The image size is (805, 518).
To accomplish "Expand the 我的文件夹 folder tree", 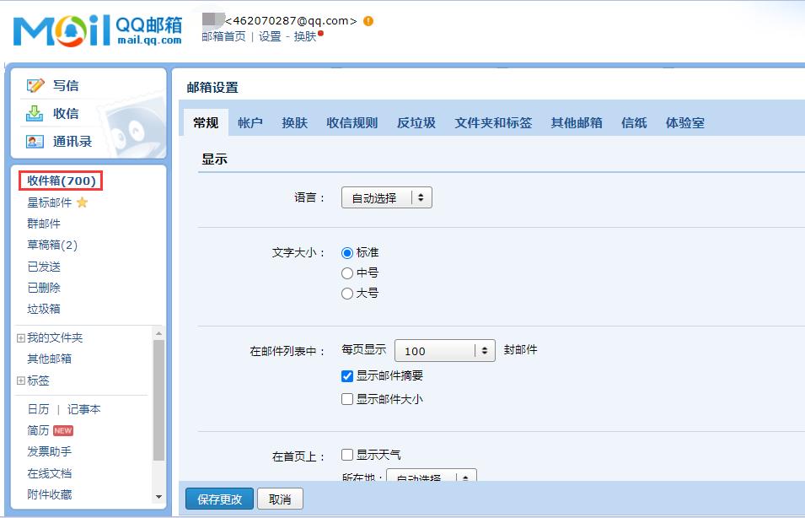I will click(22, 337).
